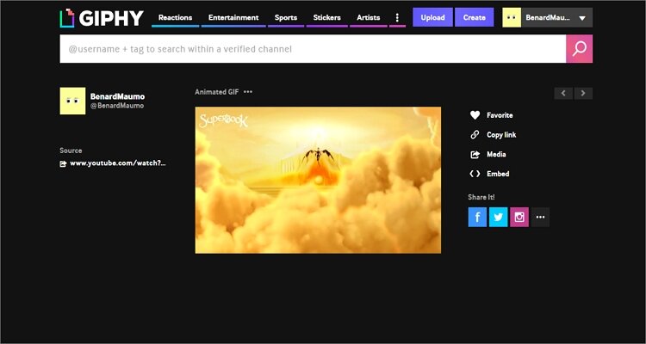
Task: Open the Reactions category
Action: pos(175,18)
